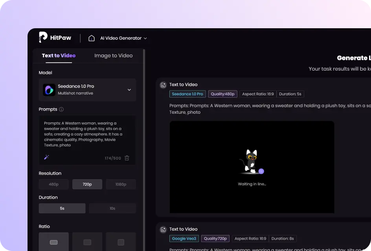The image size is (371, 251).
Task: Select 480p resolution option
Action: [x=54, y=184]
